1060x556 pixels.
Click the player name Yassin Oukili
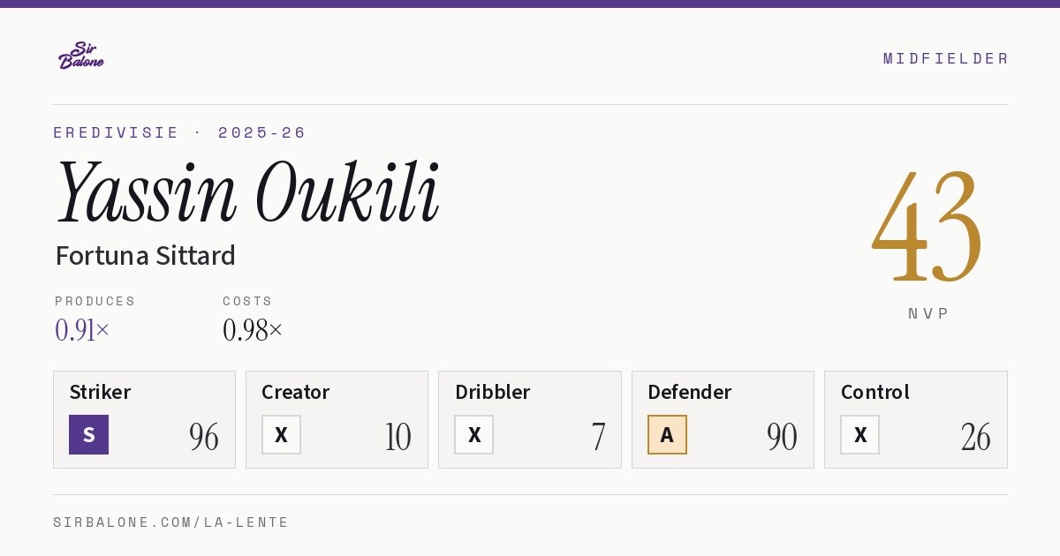pos(247,192)
